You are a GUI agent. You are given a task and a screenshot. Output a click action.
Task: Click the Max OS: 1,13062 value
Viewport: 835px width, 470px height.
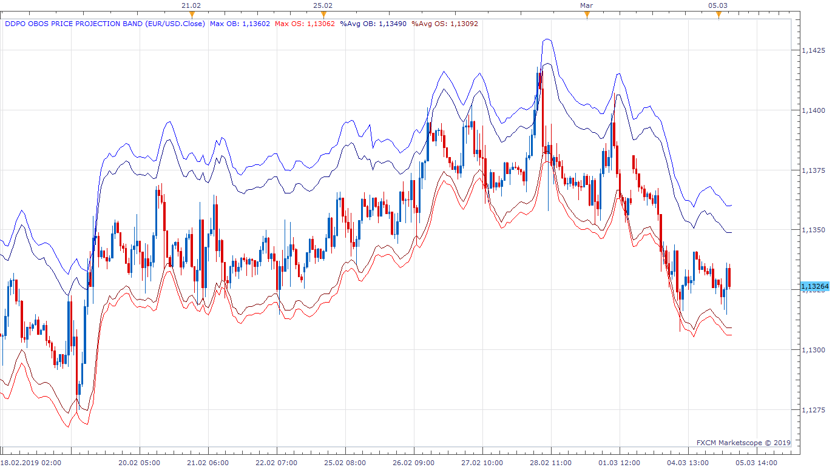pyautogui.click(x=305, y=24)
